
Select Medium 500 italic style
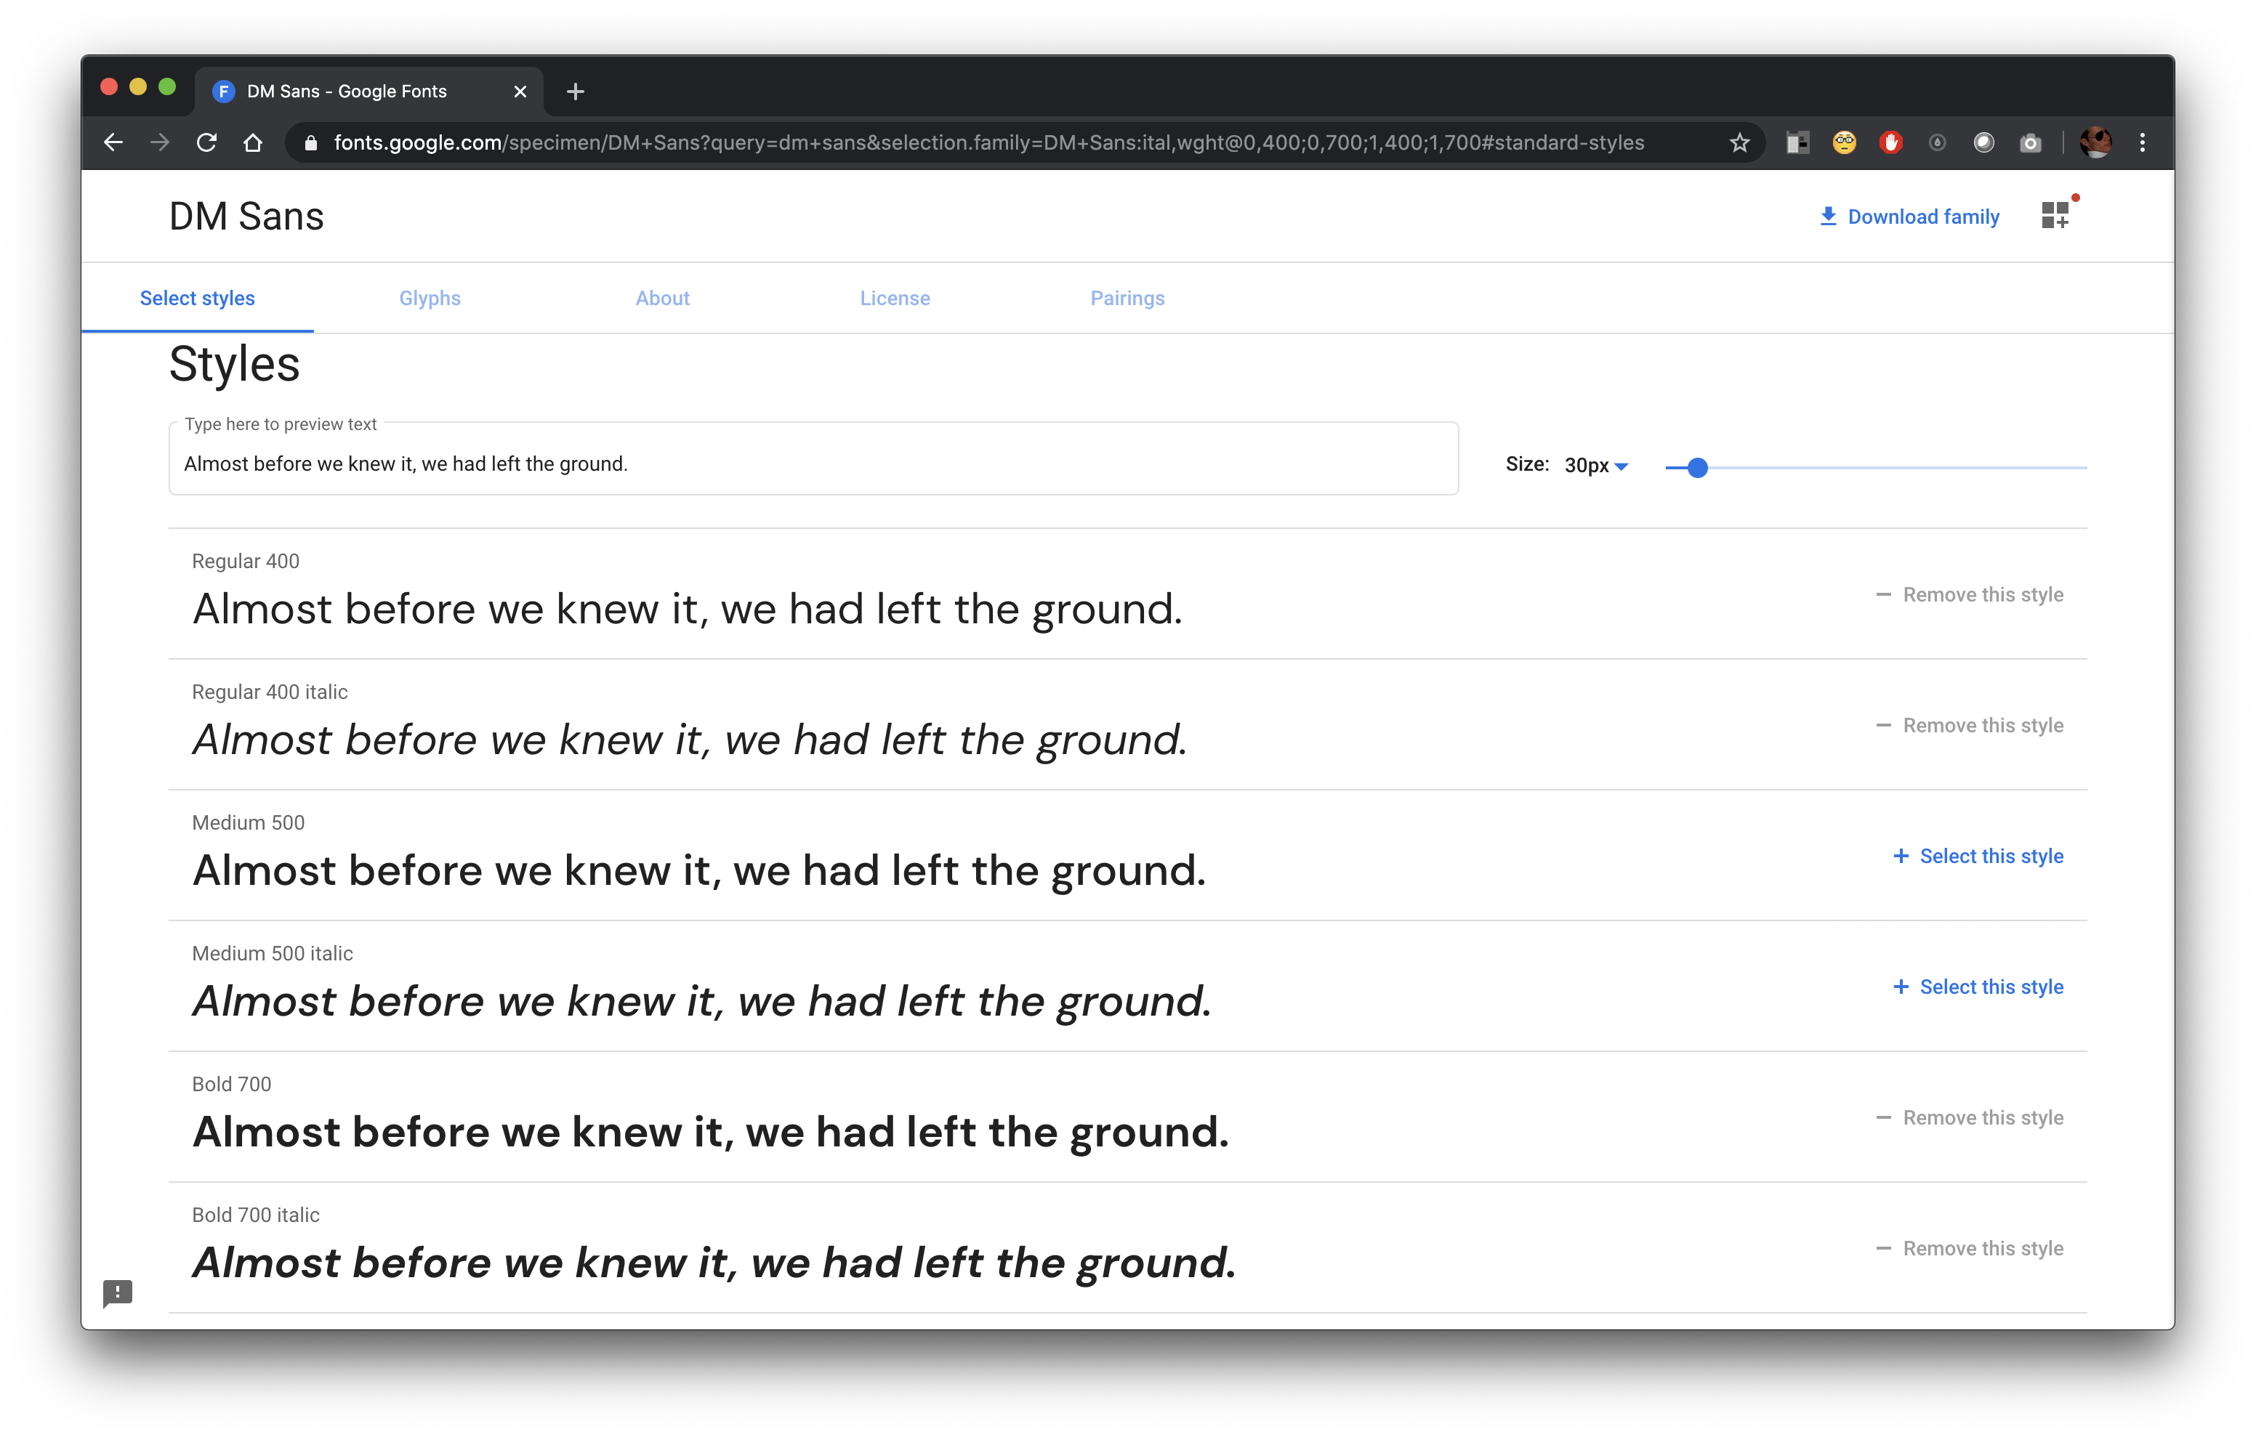[x=1975, y=987]
